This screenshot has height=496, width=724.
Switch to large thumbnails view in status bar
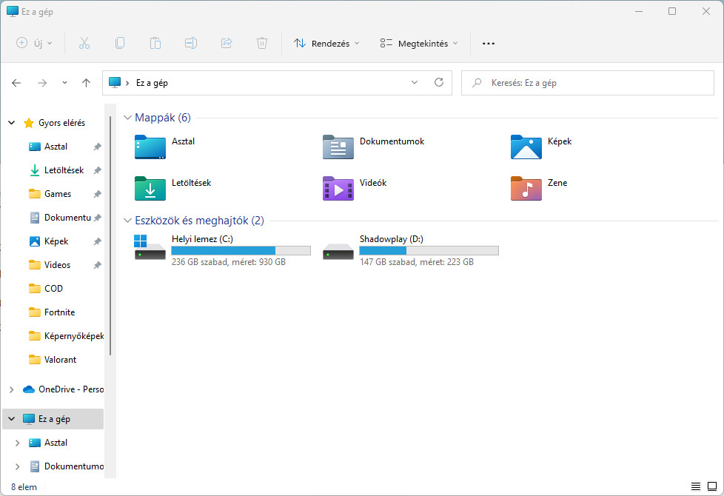[x=711, y=486]
